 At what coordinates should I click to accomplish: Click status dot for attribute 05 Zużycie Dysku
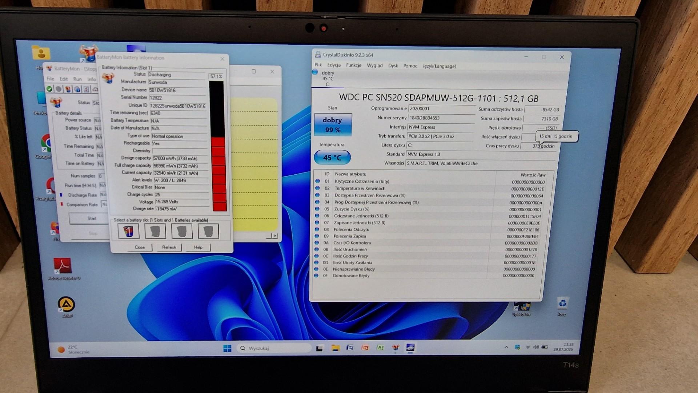click(x=317, y=209)
